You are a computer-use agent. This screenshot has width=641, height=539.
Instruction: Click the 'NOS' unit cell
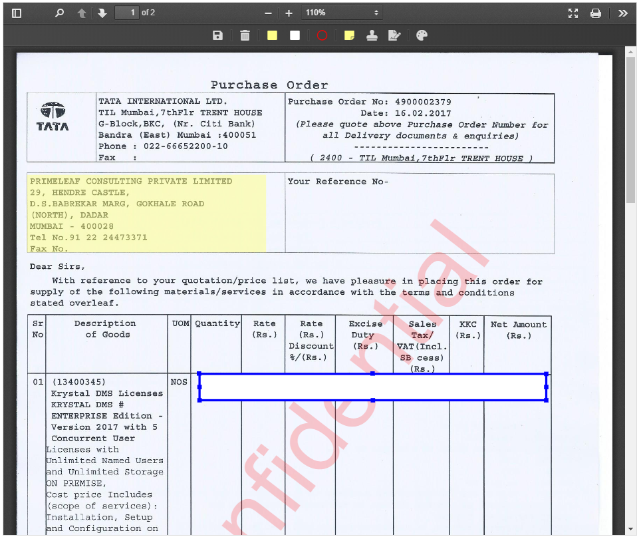pyautogui.click(x=179, y=381)
